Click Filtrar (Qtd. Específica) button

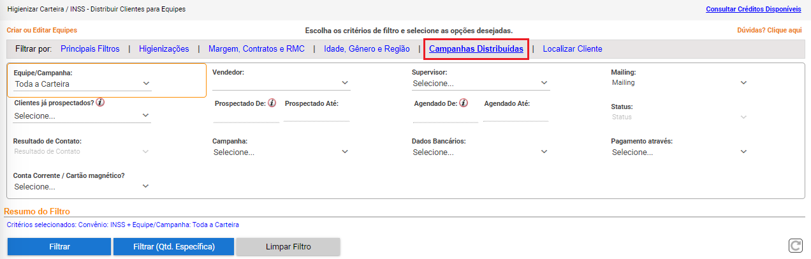pos(174,246)
